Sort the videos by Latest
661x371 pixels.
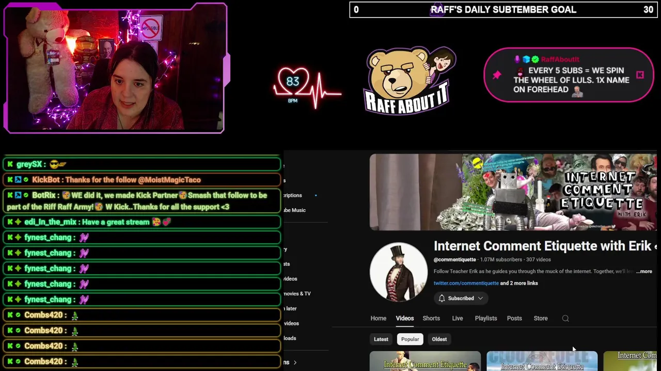pos(381,339)
